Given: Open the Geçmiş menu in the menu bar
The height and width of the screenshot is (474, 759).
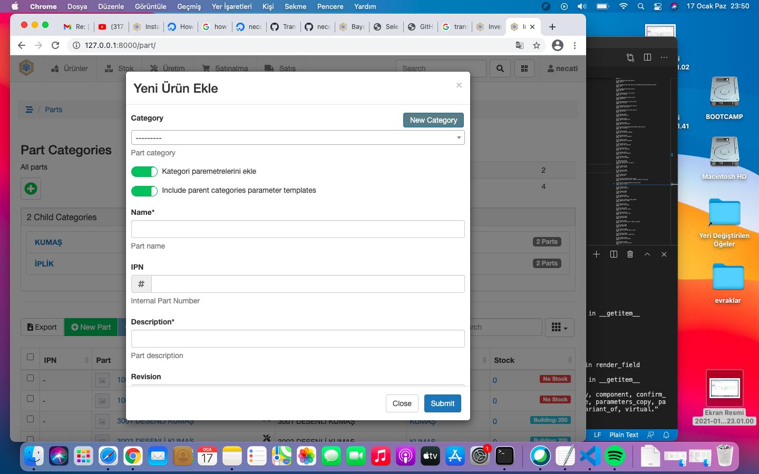Looking at the screenshot, I should 188,6.
